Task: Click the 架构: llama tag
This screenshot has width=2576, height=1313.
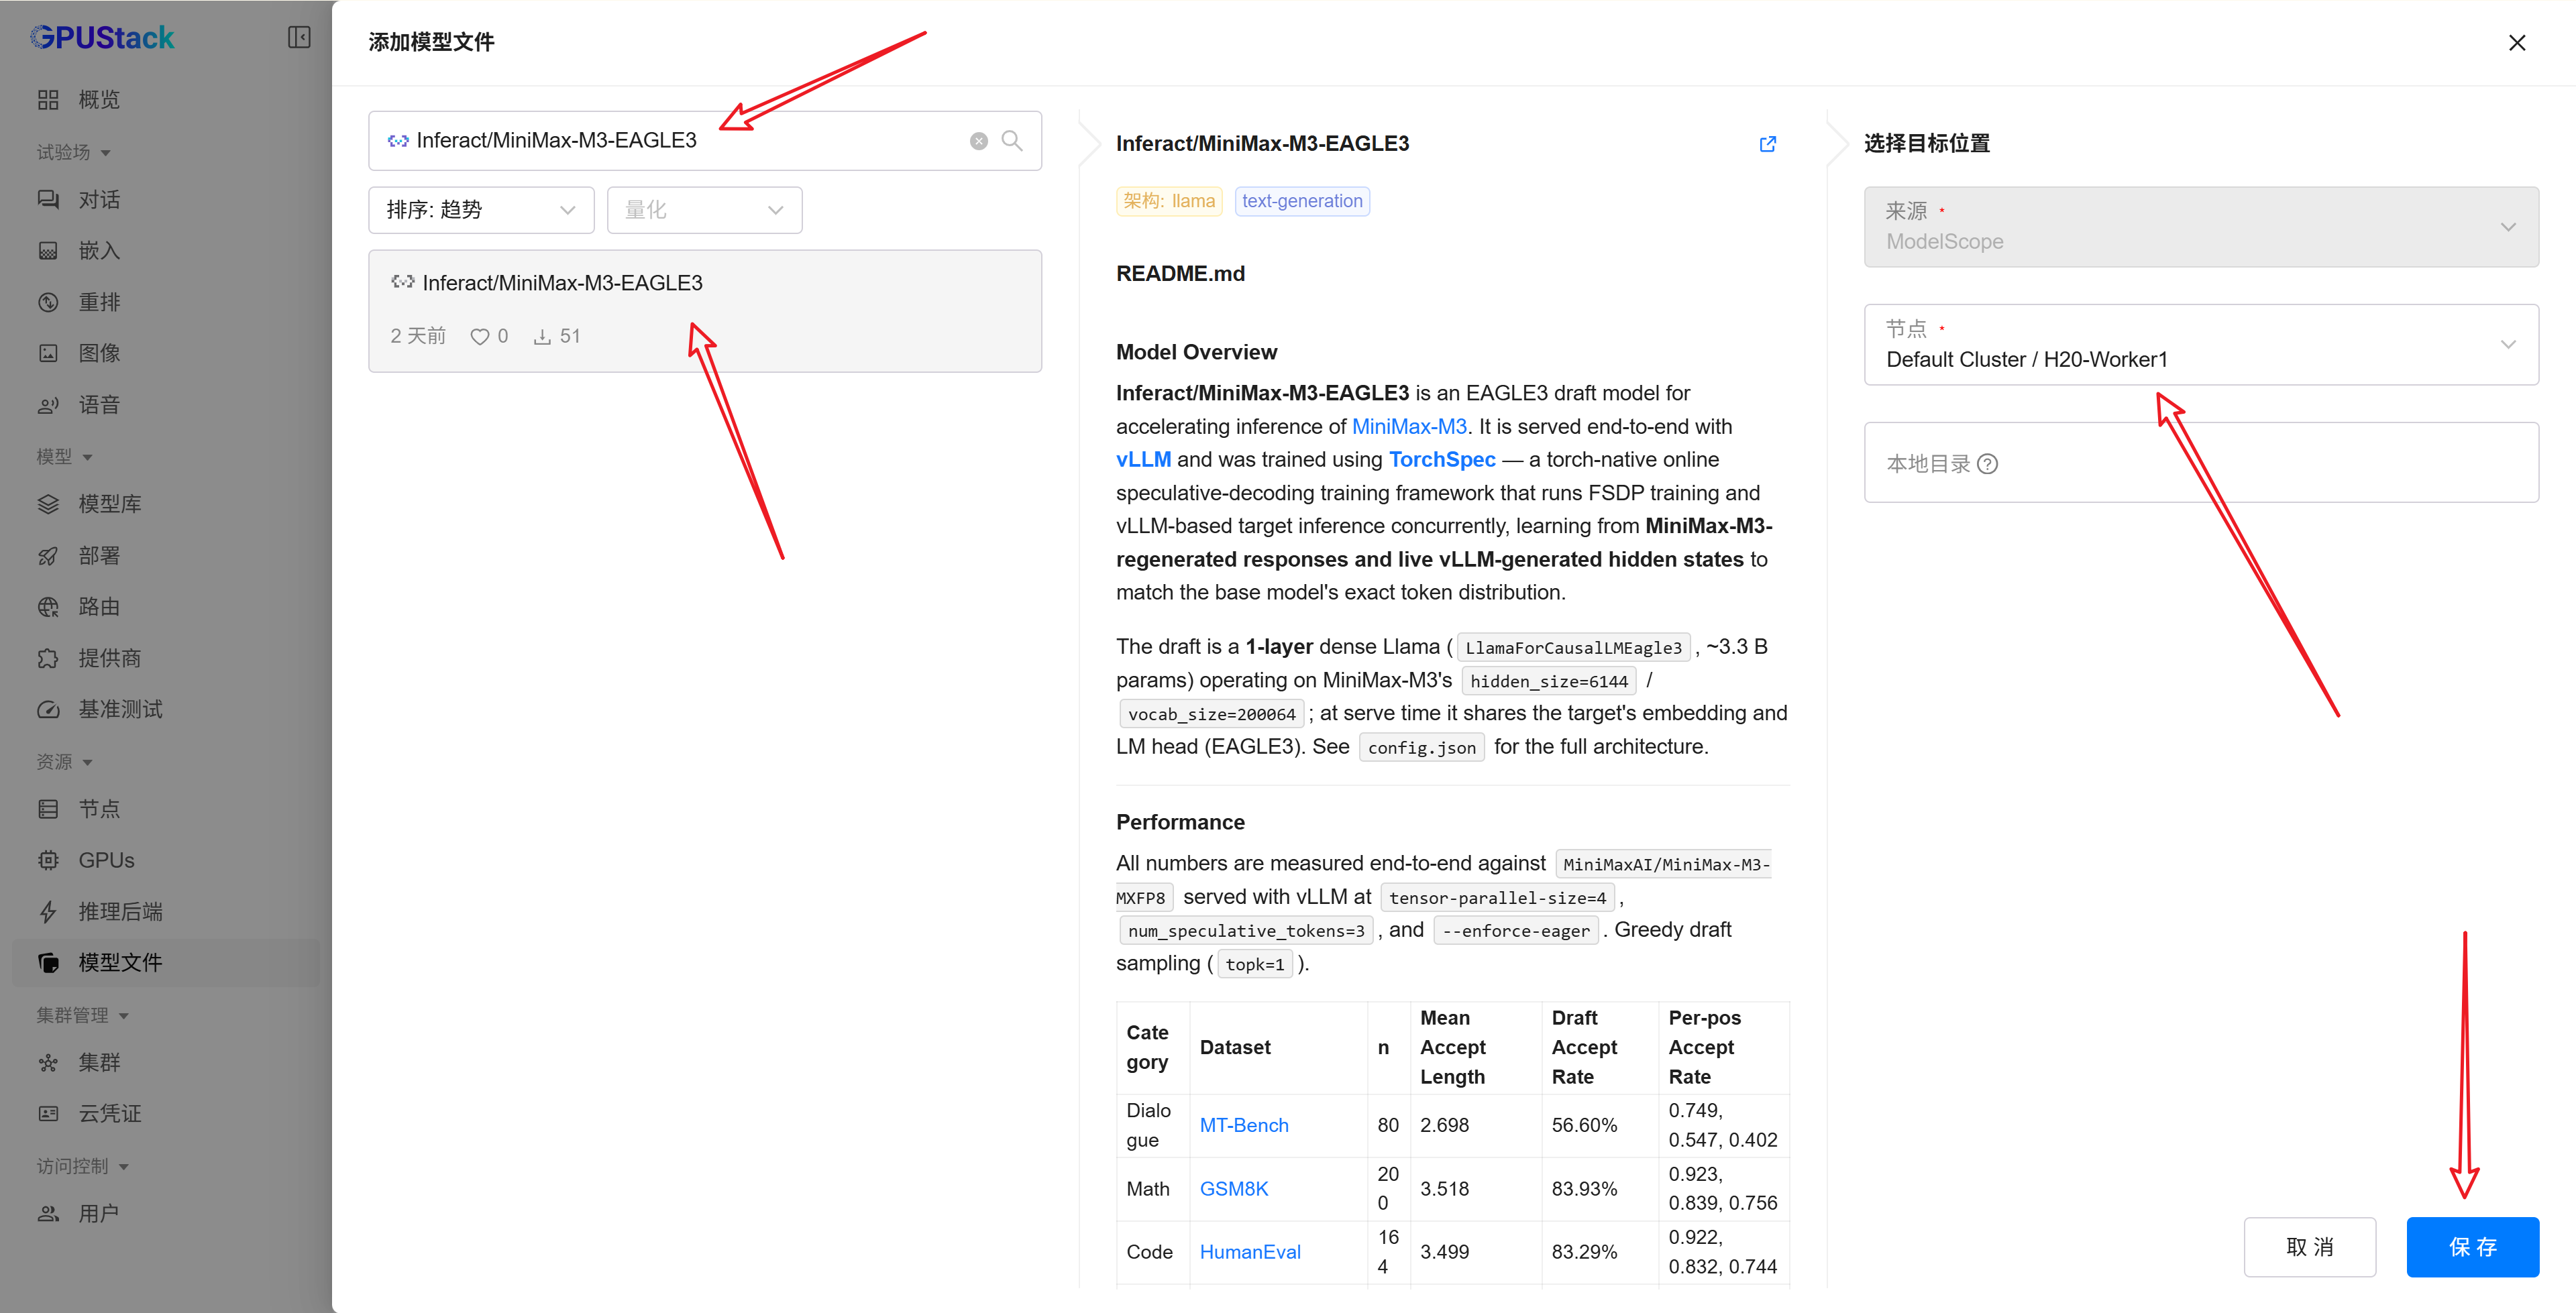Action: [x=1169, y=201]
